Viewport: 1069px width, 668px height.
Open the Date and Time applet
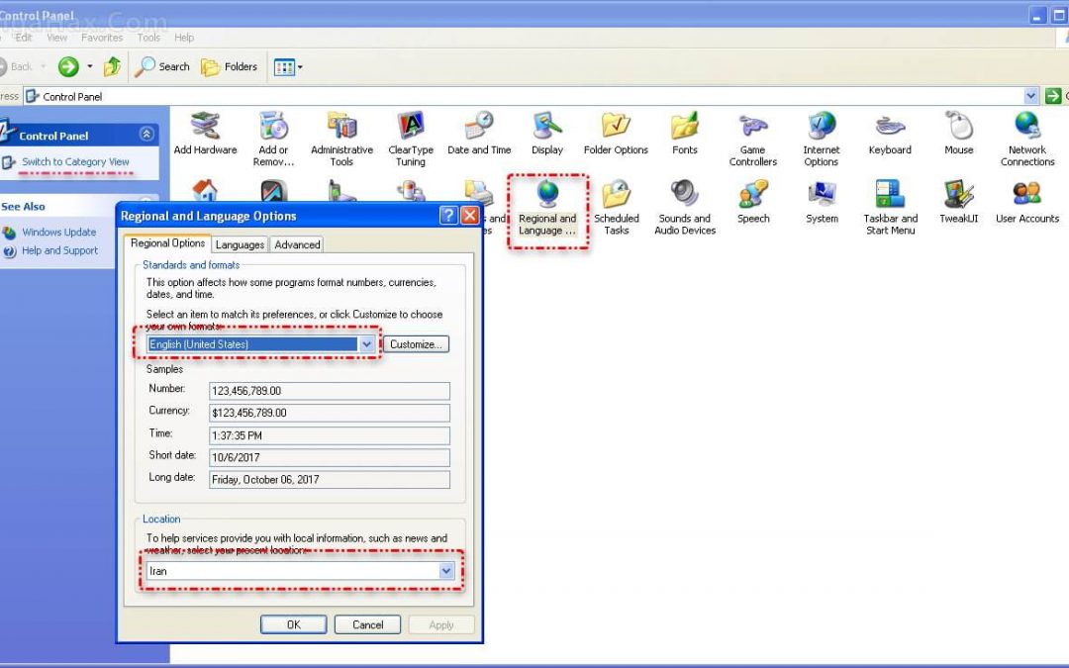(479, 128)
